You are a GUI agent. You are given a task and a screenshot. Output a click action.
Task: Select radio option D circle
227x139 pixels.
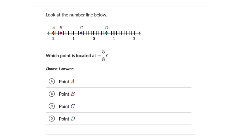(x=52, y=119)
